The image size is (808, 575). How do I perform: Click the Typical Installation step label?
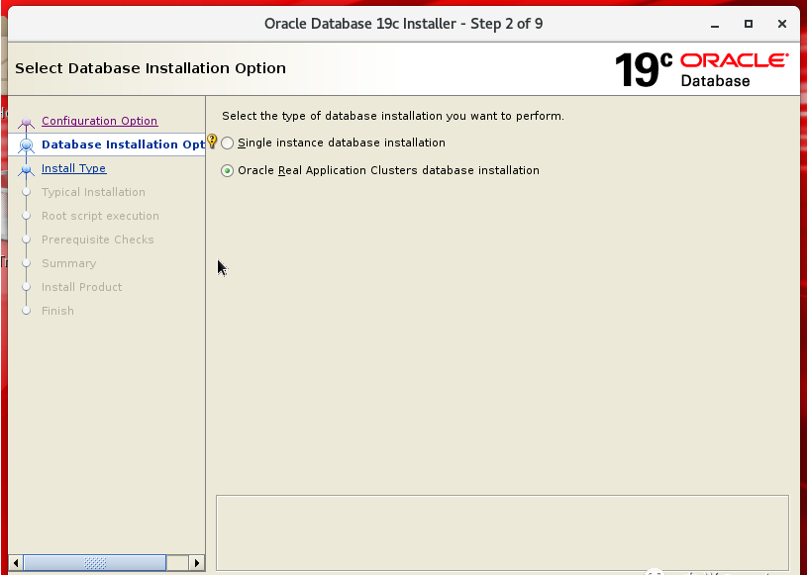tap(93, 192)
